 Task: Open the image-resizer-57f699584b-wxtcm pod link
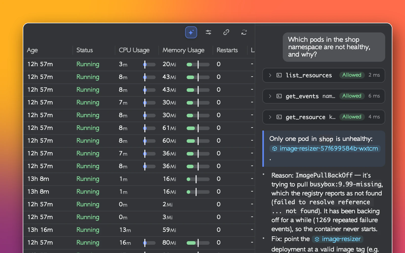pos(325,149)
